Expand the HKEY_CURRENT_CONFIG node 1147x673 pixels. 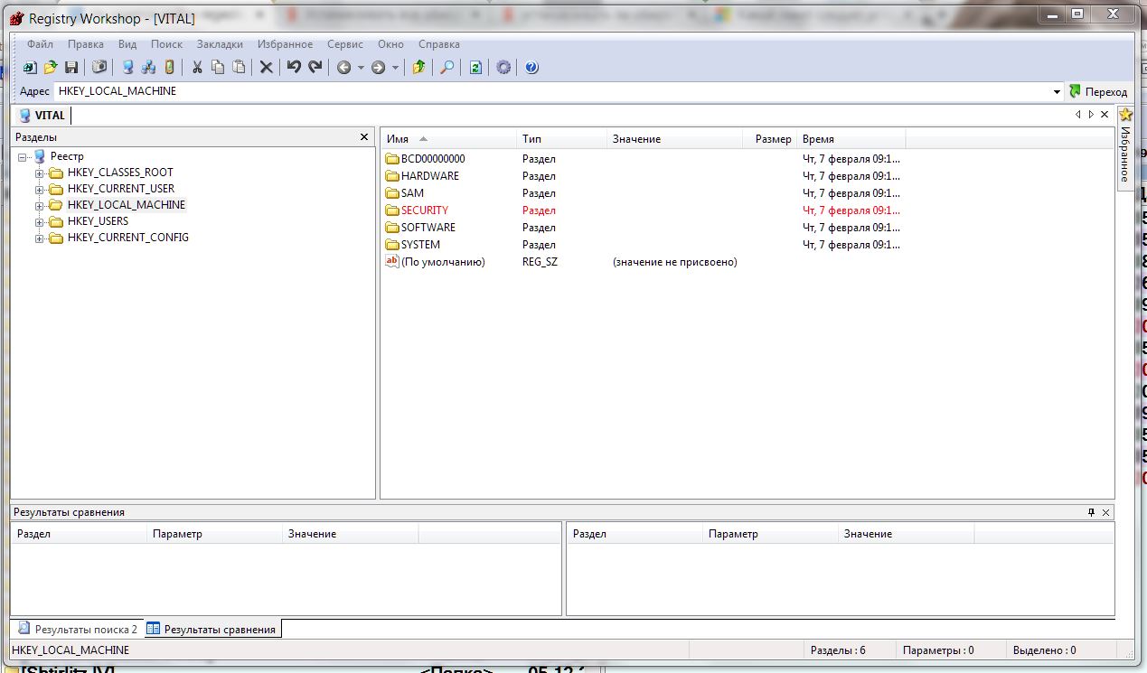click(x=40, y=239)
